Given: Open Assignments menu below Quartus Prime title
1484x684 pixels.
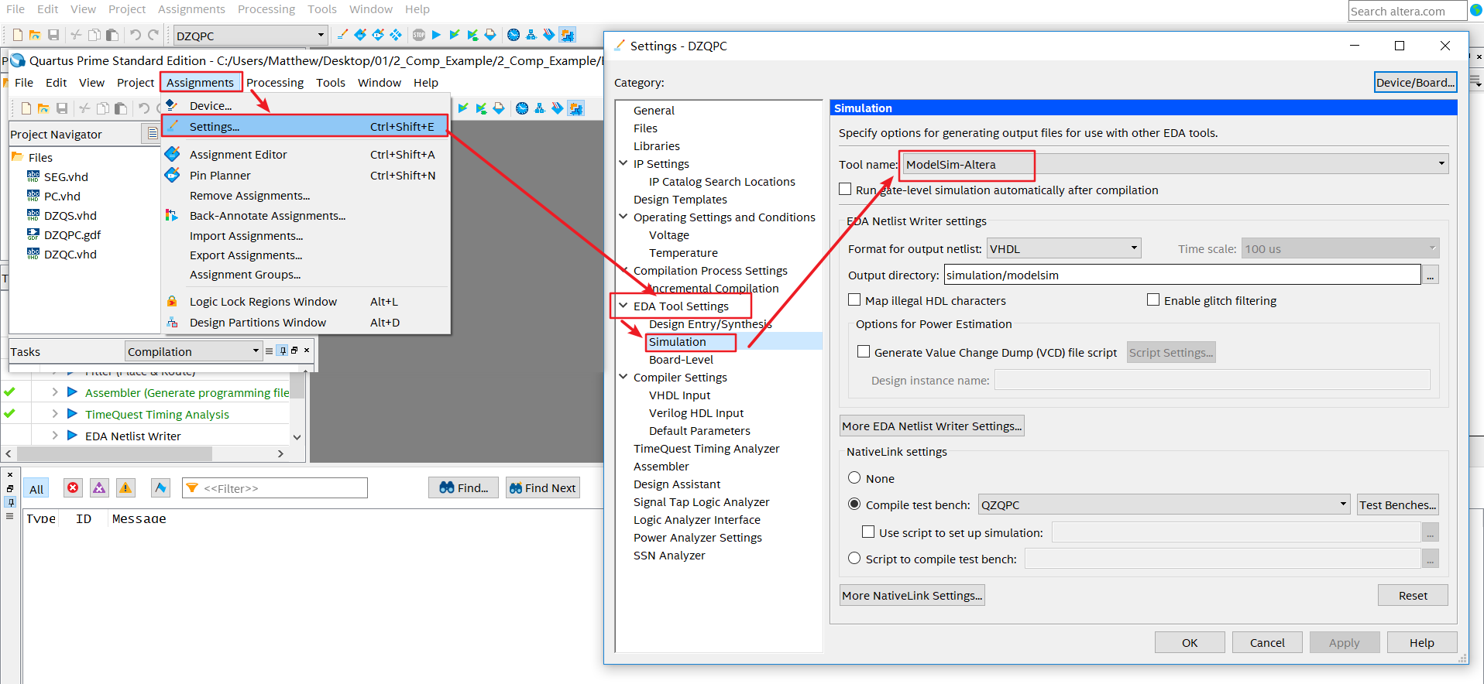Looking at the screenshot, I should (x=200, y=82).
